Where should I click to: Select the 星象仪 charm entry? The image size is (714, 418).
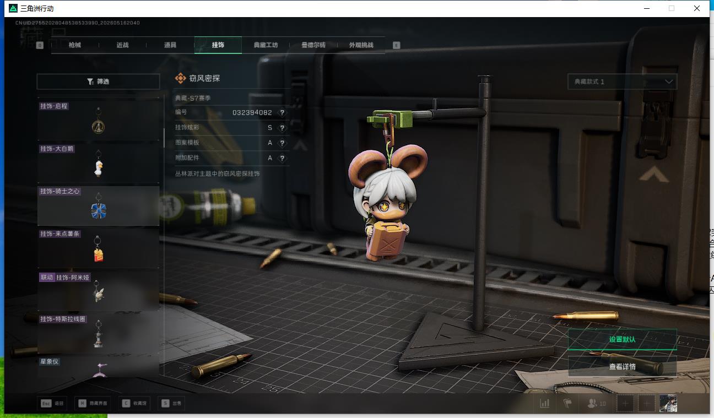(x=99, y=367)
